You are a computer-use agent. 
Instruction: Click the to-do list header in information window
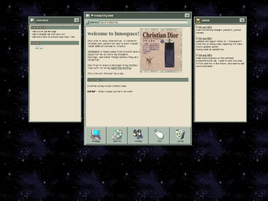(x=55, y=27)
